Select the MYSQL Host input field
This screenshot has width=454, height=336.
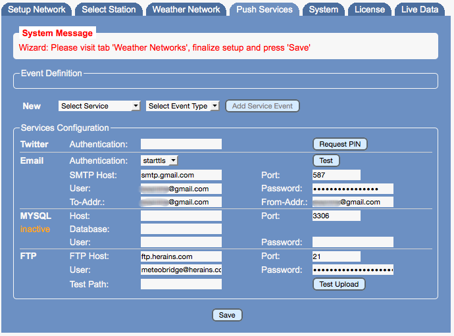pos(181,216)
